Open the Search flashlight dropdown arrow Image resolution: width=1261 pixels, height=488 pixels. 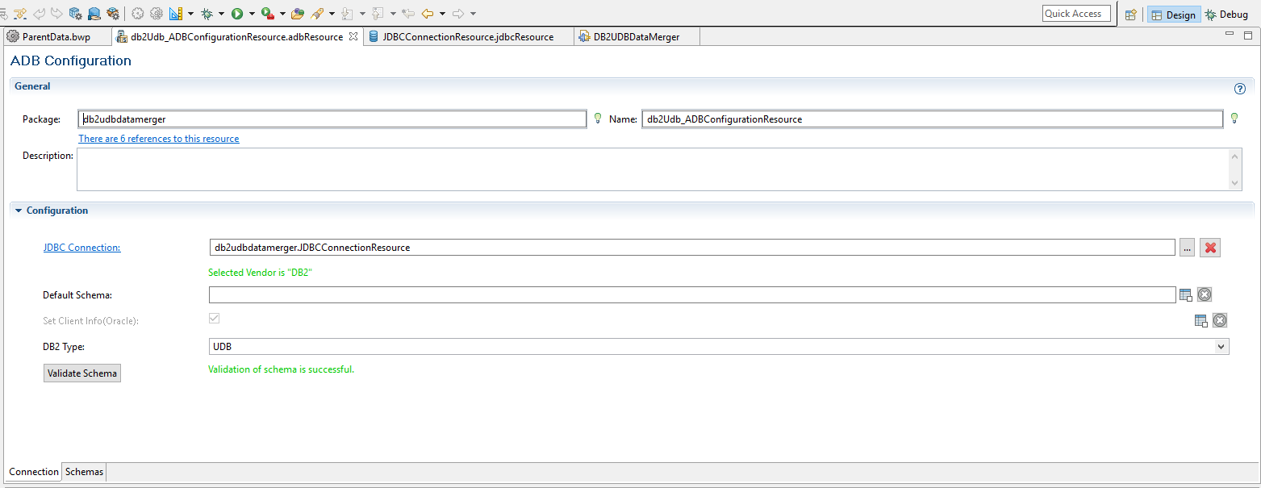(332, 14)
